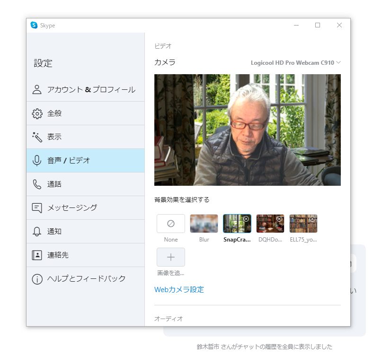Click the plus button to add image
The width and height of the screenshot is (373, 363).
point(171,257)
